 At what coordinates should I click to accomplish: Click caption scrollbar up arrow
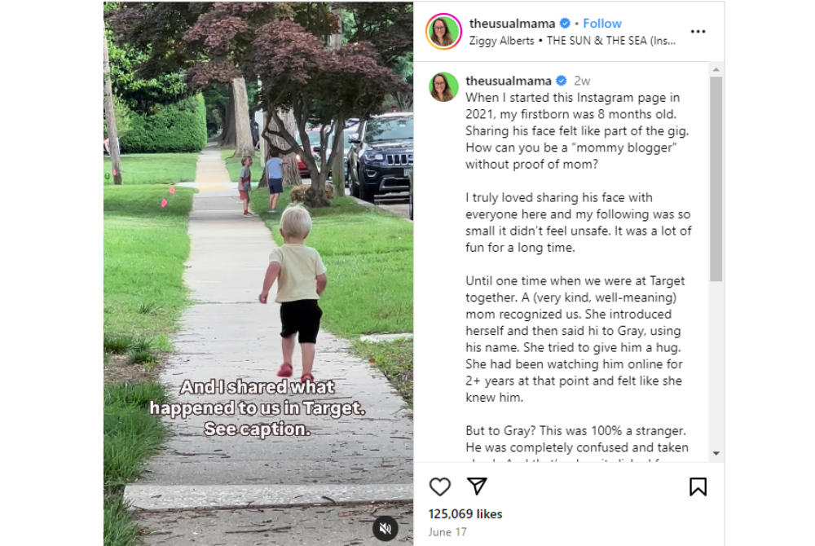(x=716, y=69)
